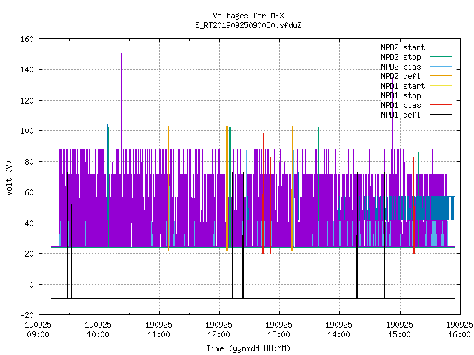This screenshot has width=474, height=355.
Task: Click the NPD2 start legend entry
Action: point(416,47)
